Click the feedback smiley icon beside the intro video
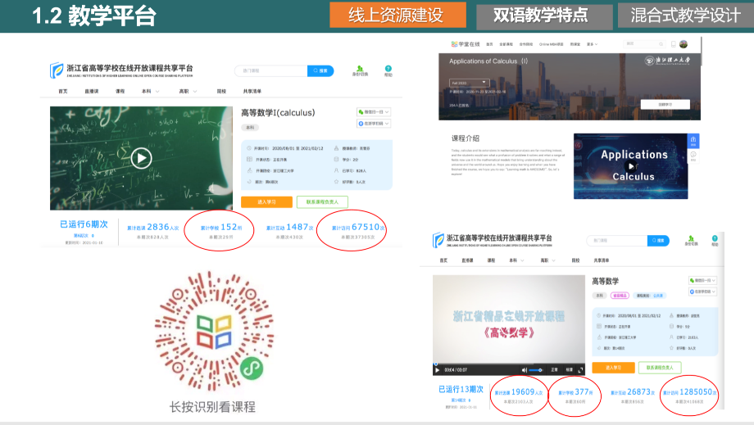Screen dimensions: 754x425 [x=693, y=156]
